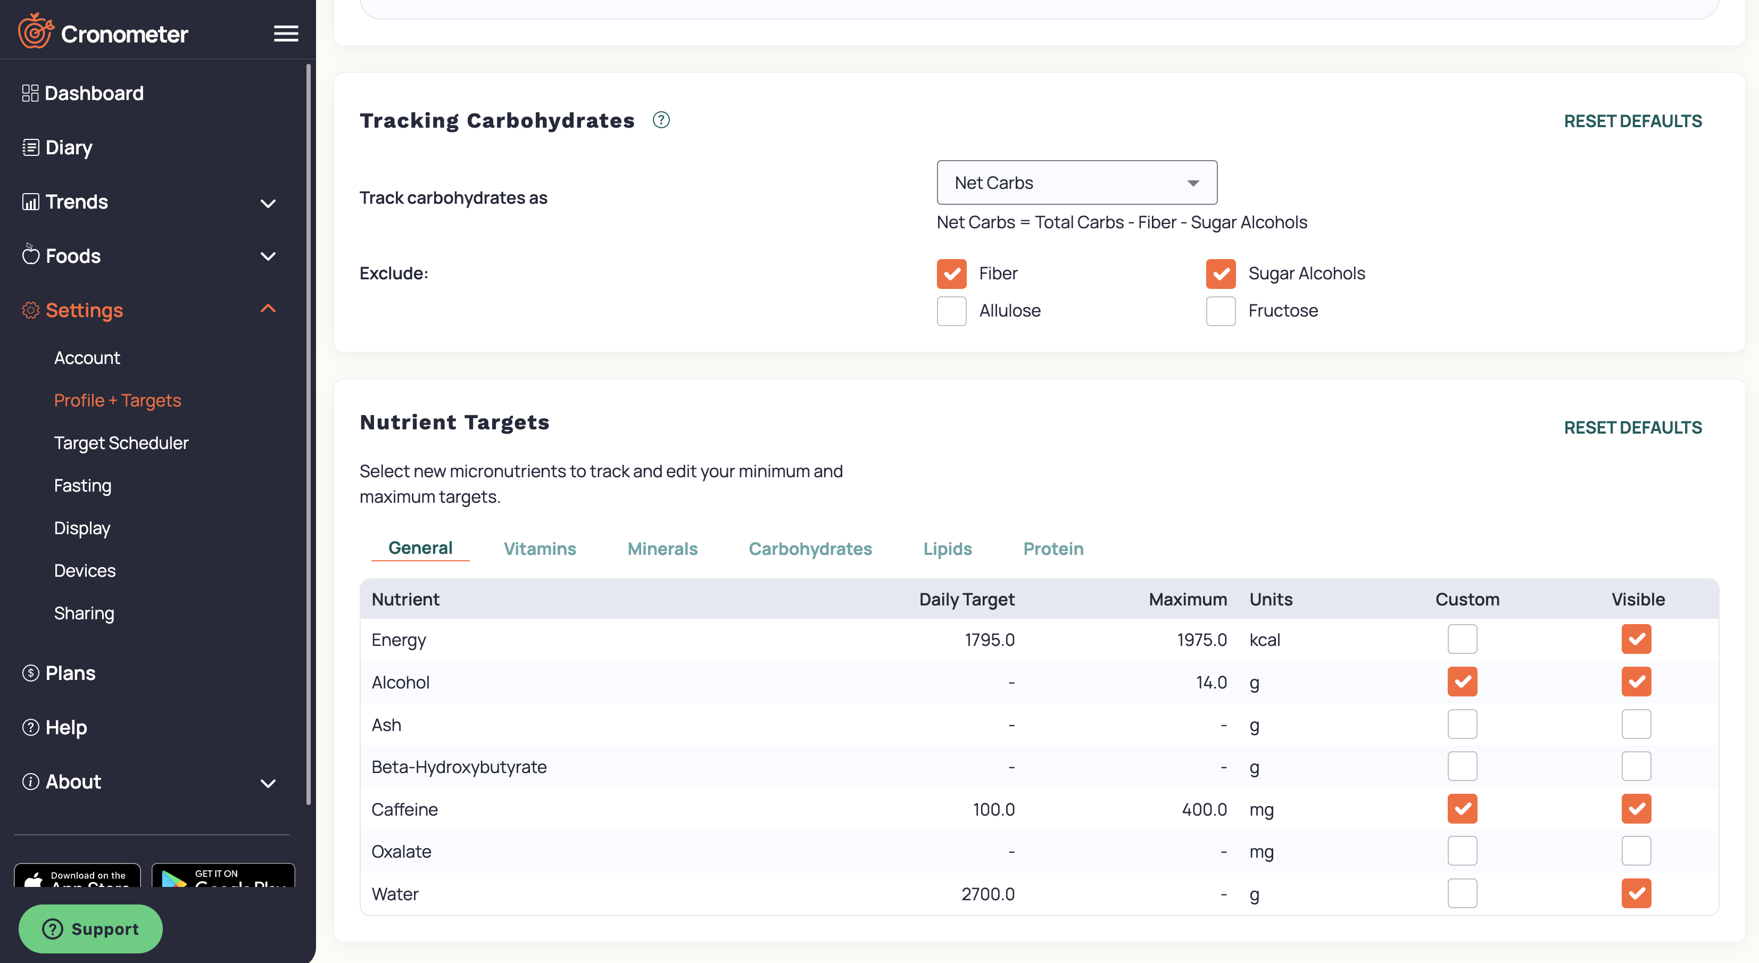Go to Account settings

[x=87, y=358]
